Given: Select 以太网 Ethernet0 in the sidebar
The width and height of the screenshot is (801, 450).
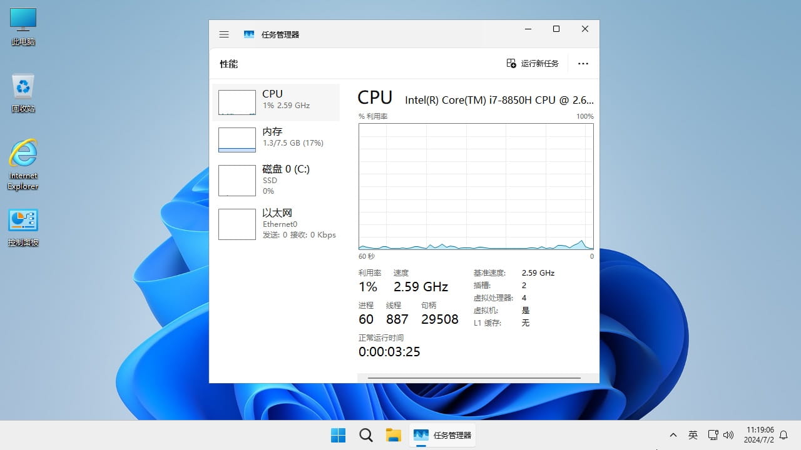Looking at the screenshot, I should tap(275, 223).
